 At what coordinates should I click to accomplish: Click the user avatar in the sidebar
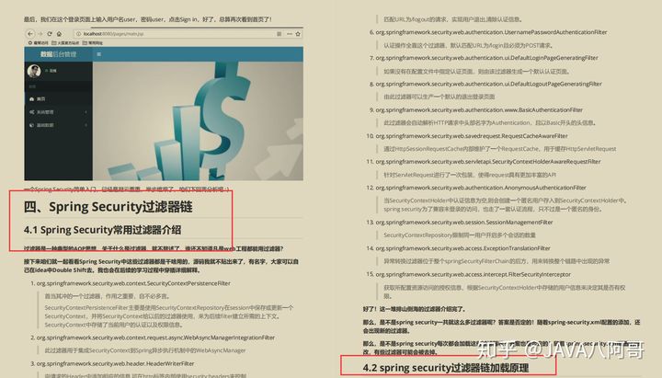(x=34, y=71)
